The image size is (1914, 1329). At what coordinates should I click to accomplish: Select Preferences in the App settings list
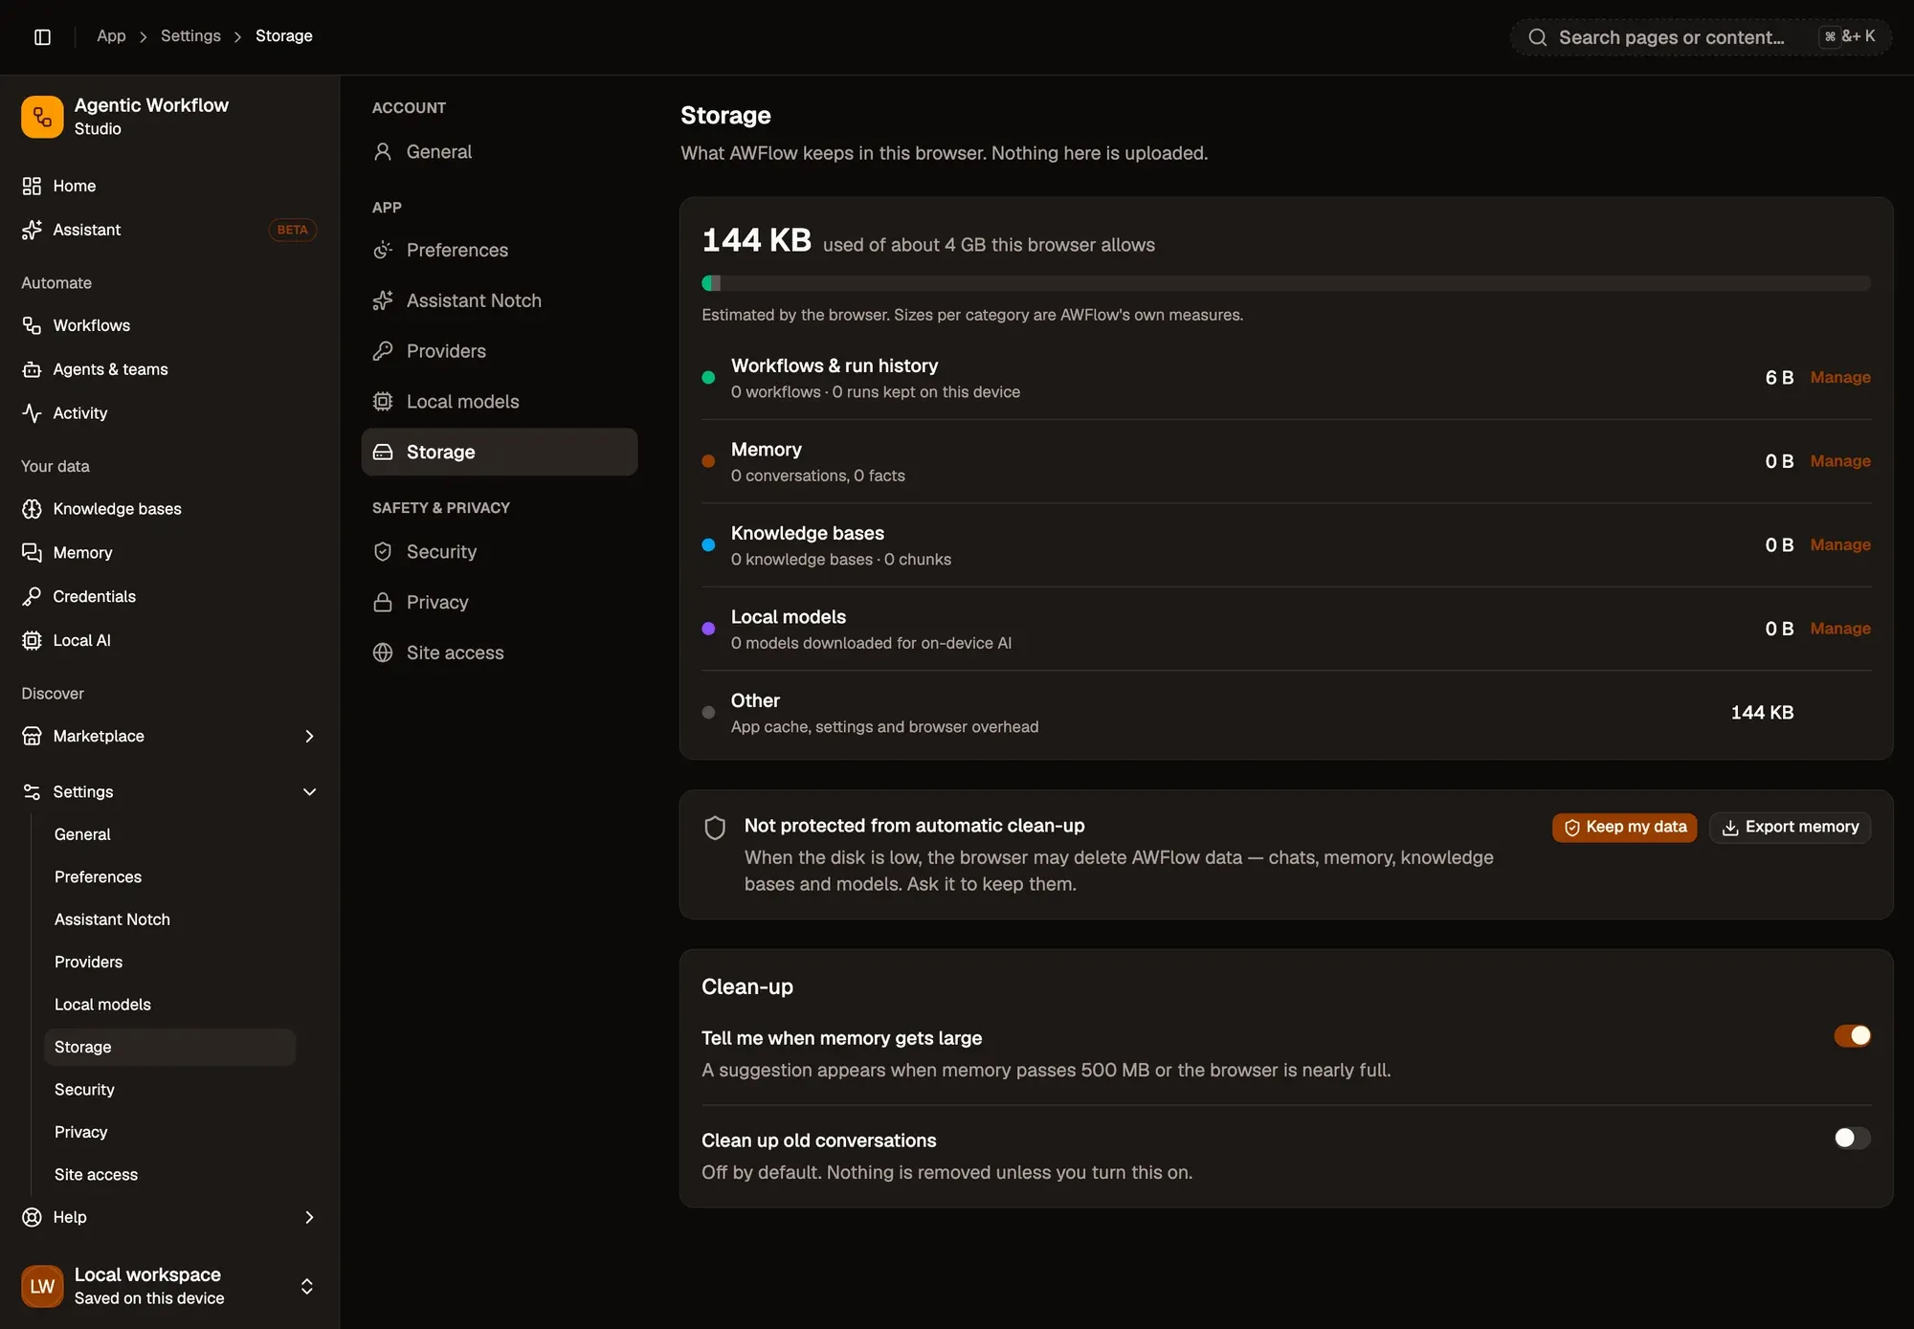[x=500, y=250]
